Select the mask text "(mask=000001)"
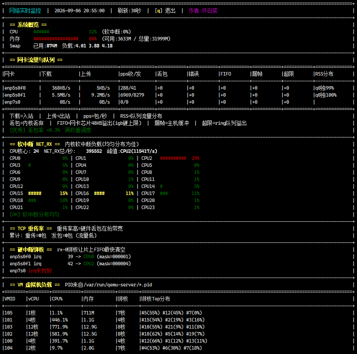This screenshot has height=354, width=357. tap(114, 257)
